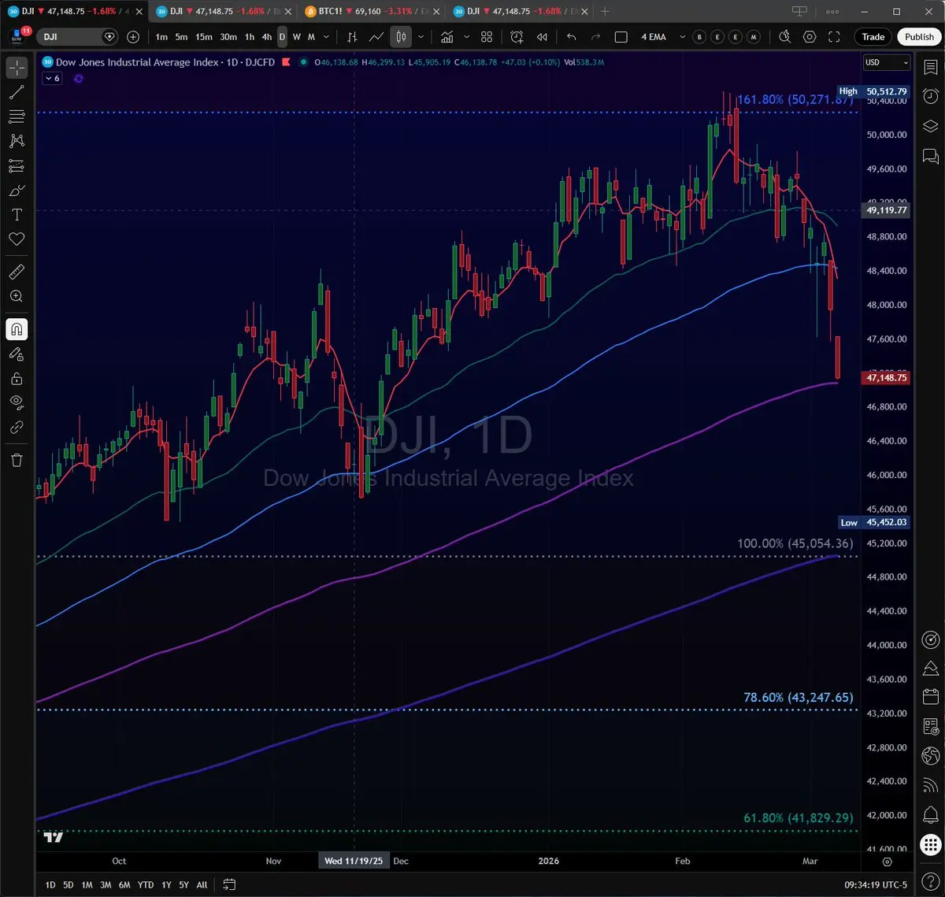Click trash icon to remove drawings
Image resolution: width=945 pixels, height=897 pixels.
point(17,460)
